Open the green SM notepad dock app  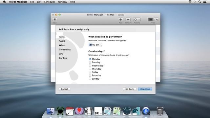coord(117,111)
